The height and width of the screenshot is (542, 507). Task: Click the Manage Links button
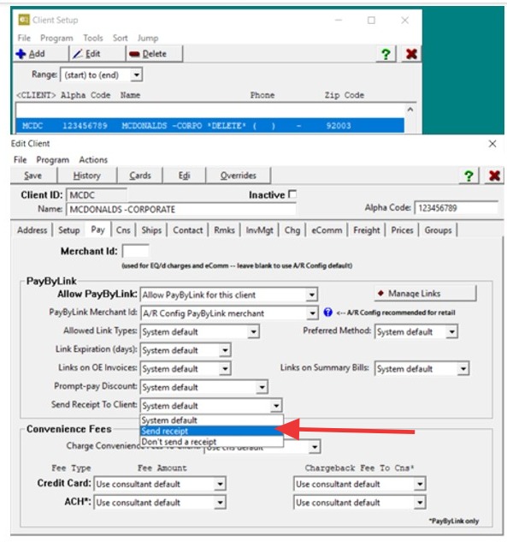pos(425,294)
